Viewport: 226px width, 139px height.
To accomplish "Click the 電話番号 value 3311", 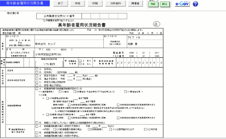I will click(157, 53).
